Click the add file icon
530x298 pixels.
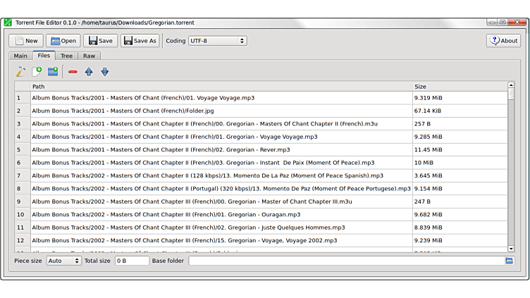[37, 71]
